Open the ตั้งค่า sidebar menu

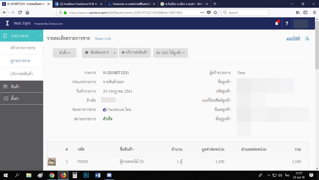click(22, 99)
